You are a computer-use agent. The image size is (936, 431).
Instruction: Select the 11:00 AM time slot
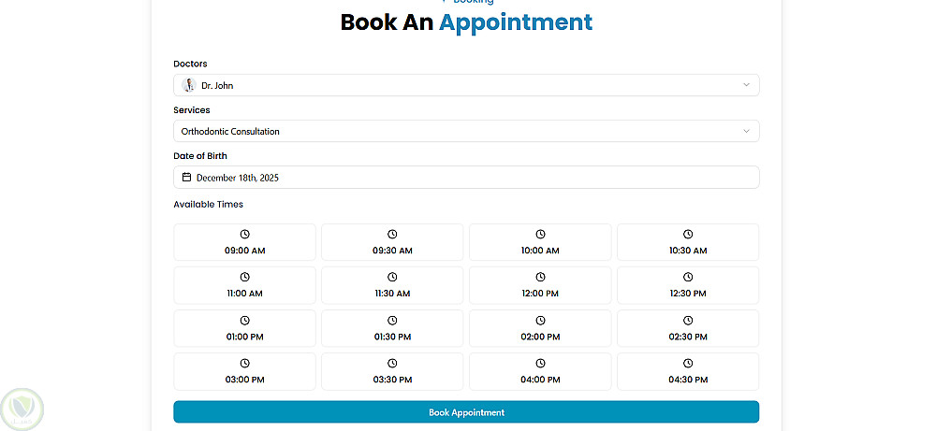(244, 285)
